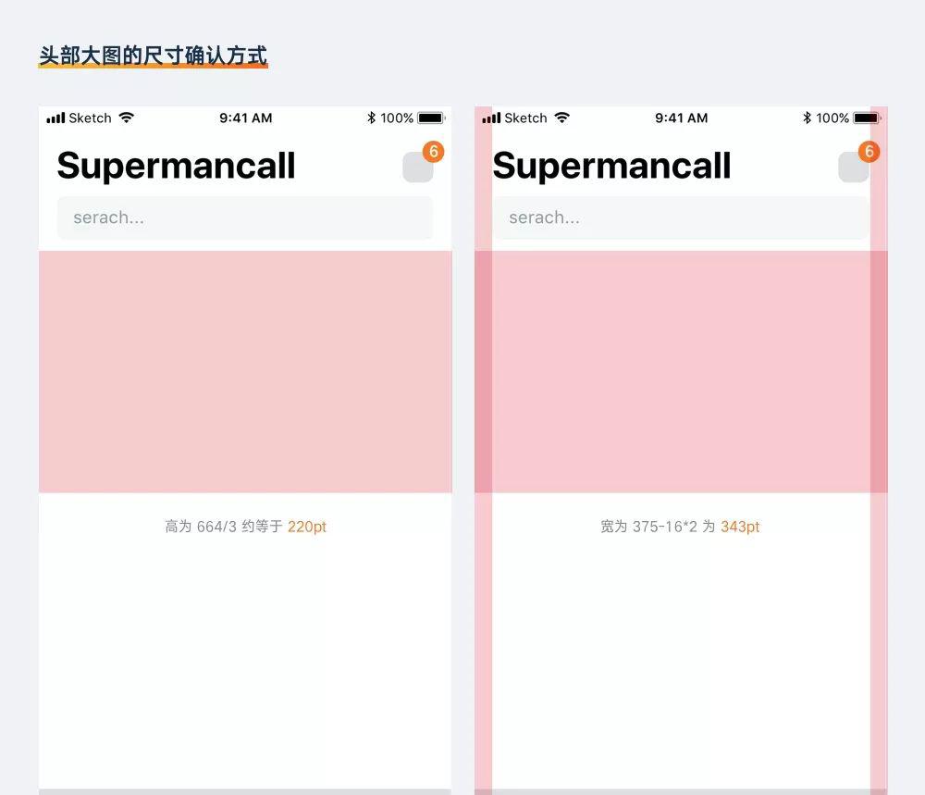Focus the serach... field in left mockup
The height and width of the screenshot is (795, 925).
pyautogui.click(x=245, y=217)
